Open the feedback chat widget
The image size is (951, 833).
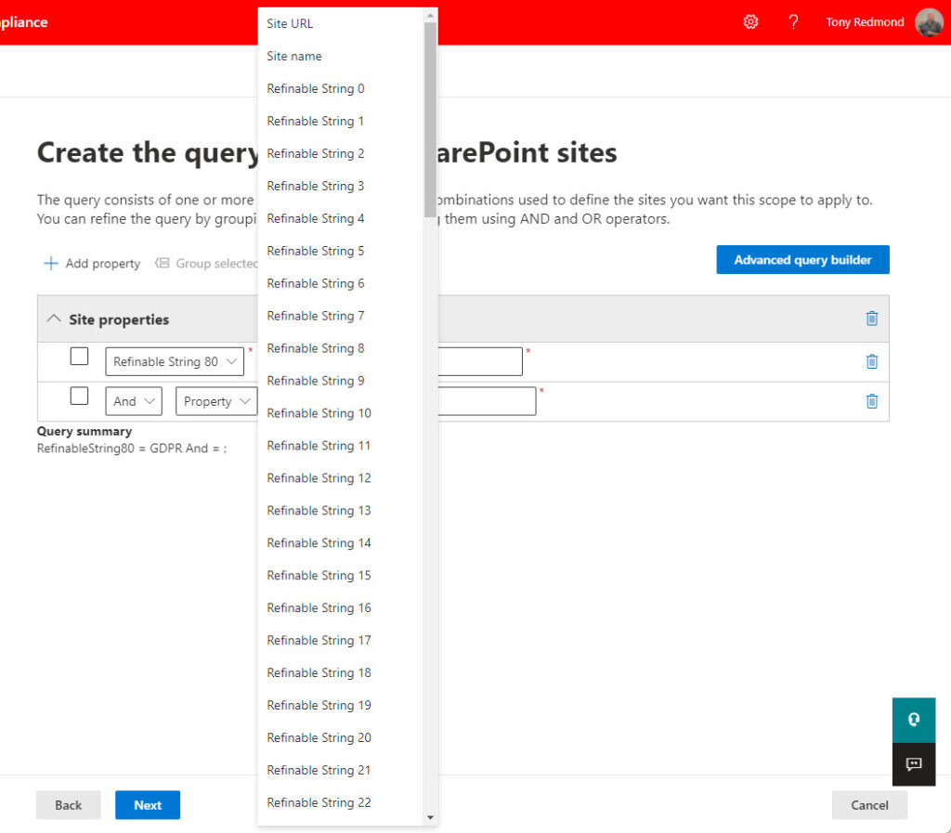click(914, 764)
